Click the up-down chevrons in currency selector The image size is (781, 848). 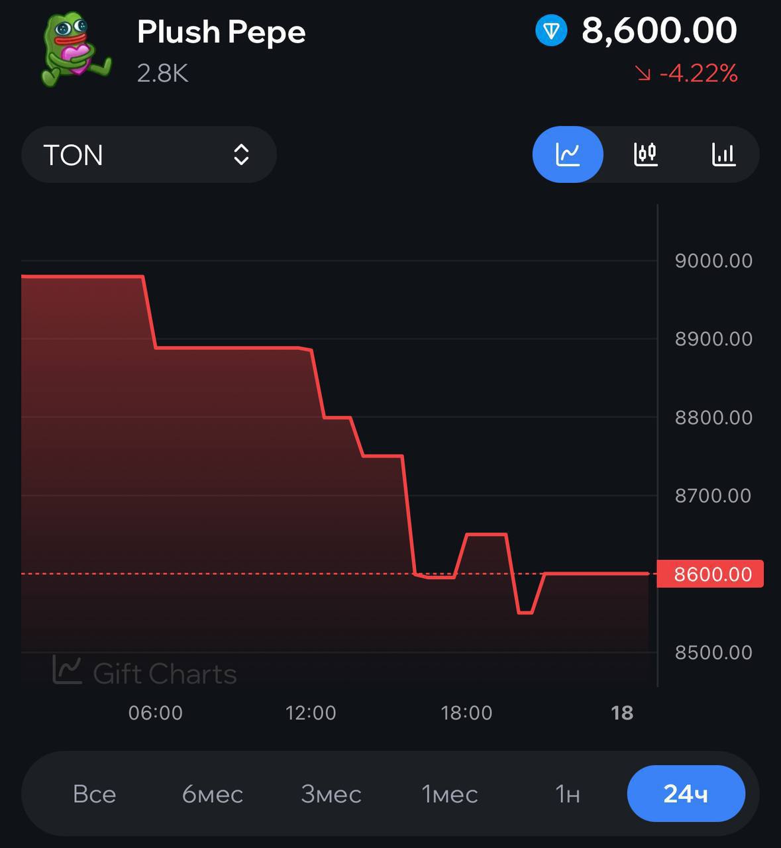(x=241, y=154)
